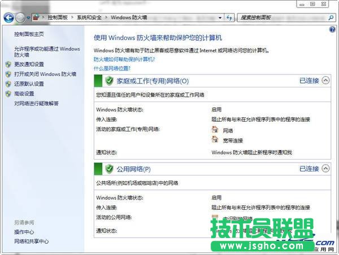Open the address bar history dropdown
The width and height of the screenshot is (339, 255).
(x=220, y=17)
